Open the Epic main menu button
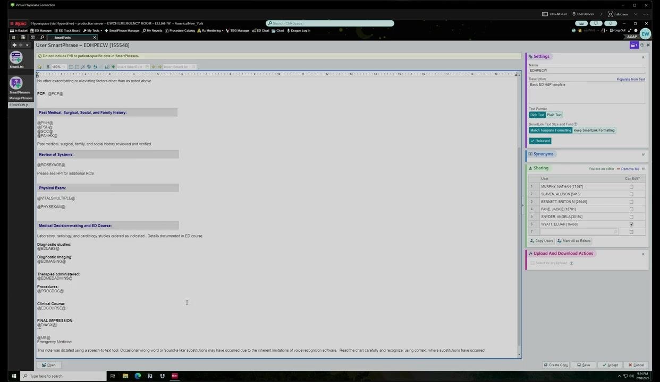Screen dimensions: 660x382 pyautogui.click(x=19, y=23)
